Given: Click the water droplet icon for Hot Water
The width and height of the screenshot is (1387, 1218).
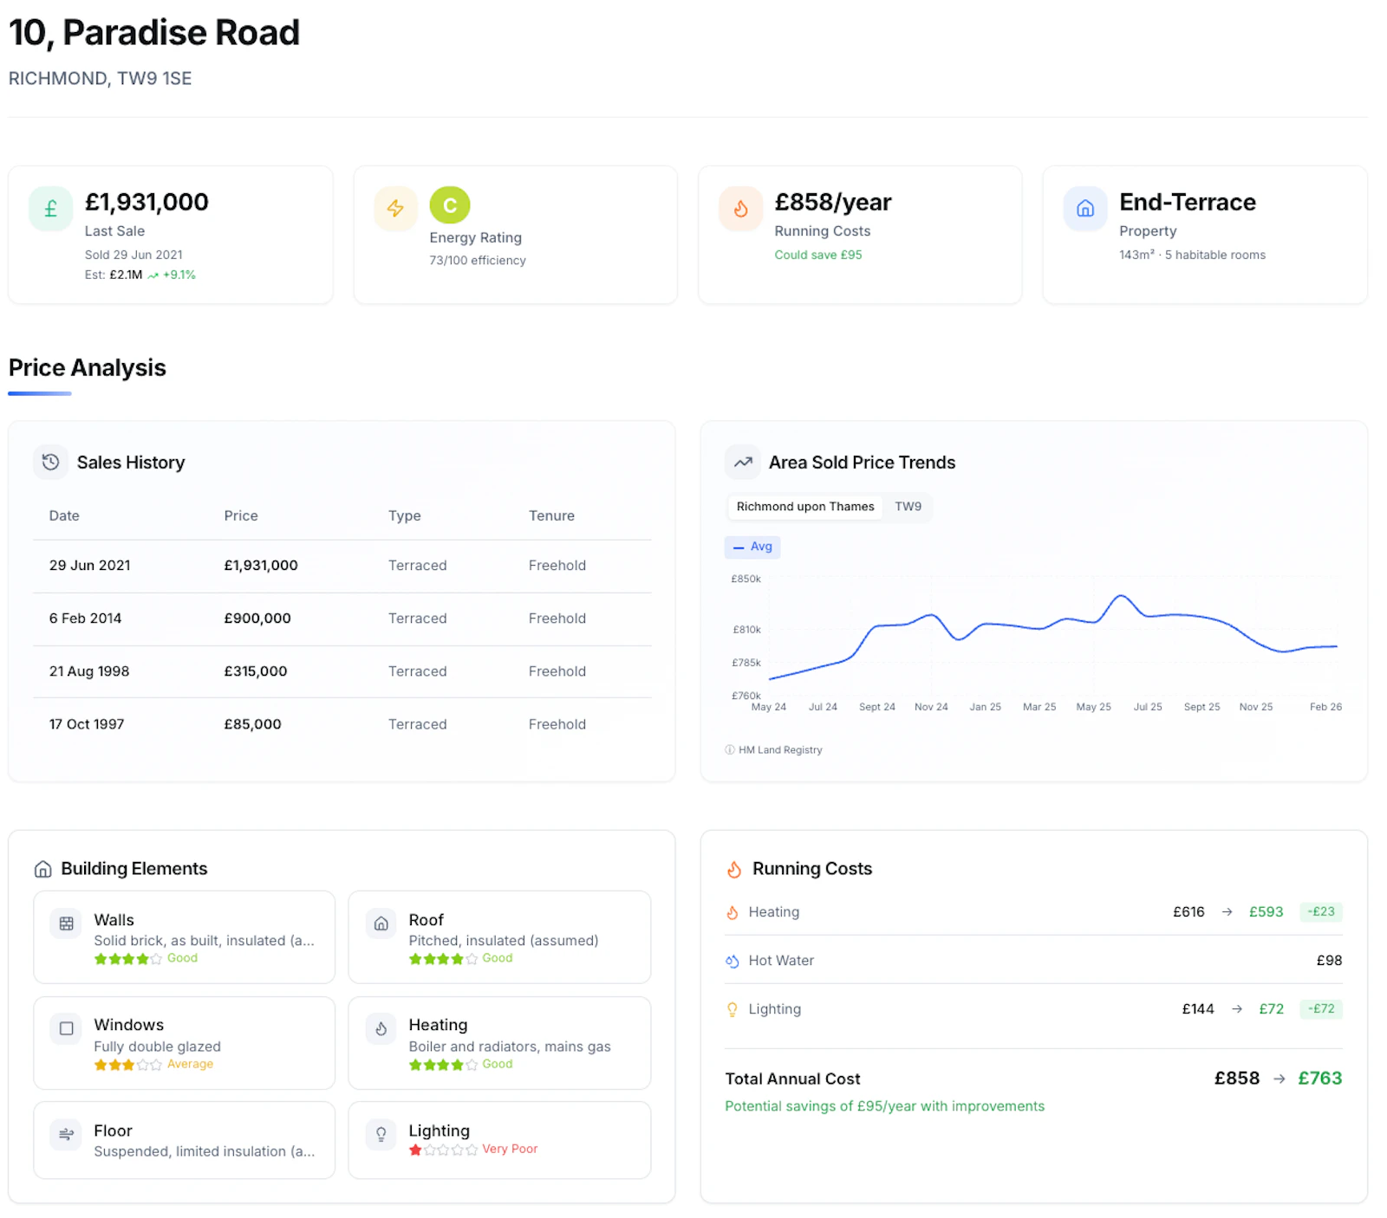Looking at the screenshot, I should pyautogui.click(x=733, y=961).
